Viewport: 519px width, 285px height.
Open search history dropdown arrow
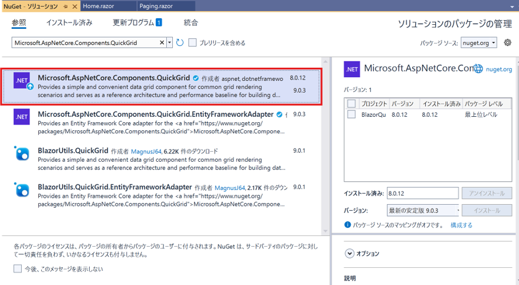(x=169, y=42)
